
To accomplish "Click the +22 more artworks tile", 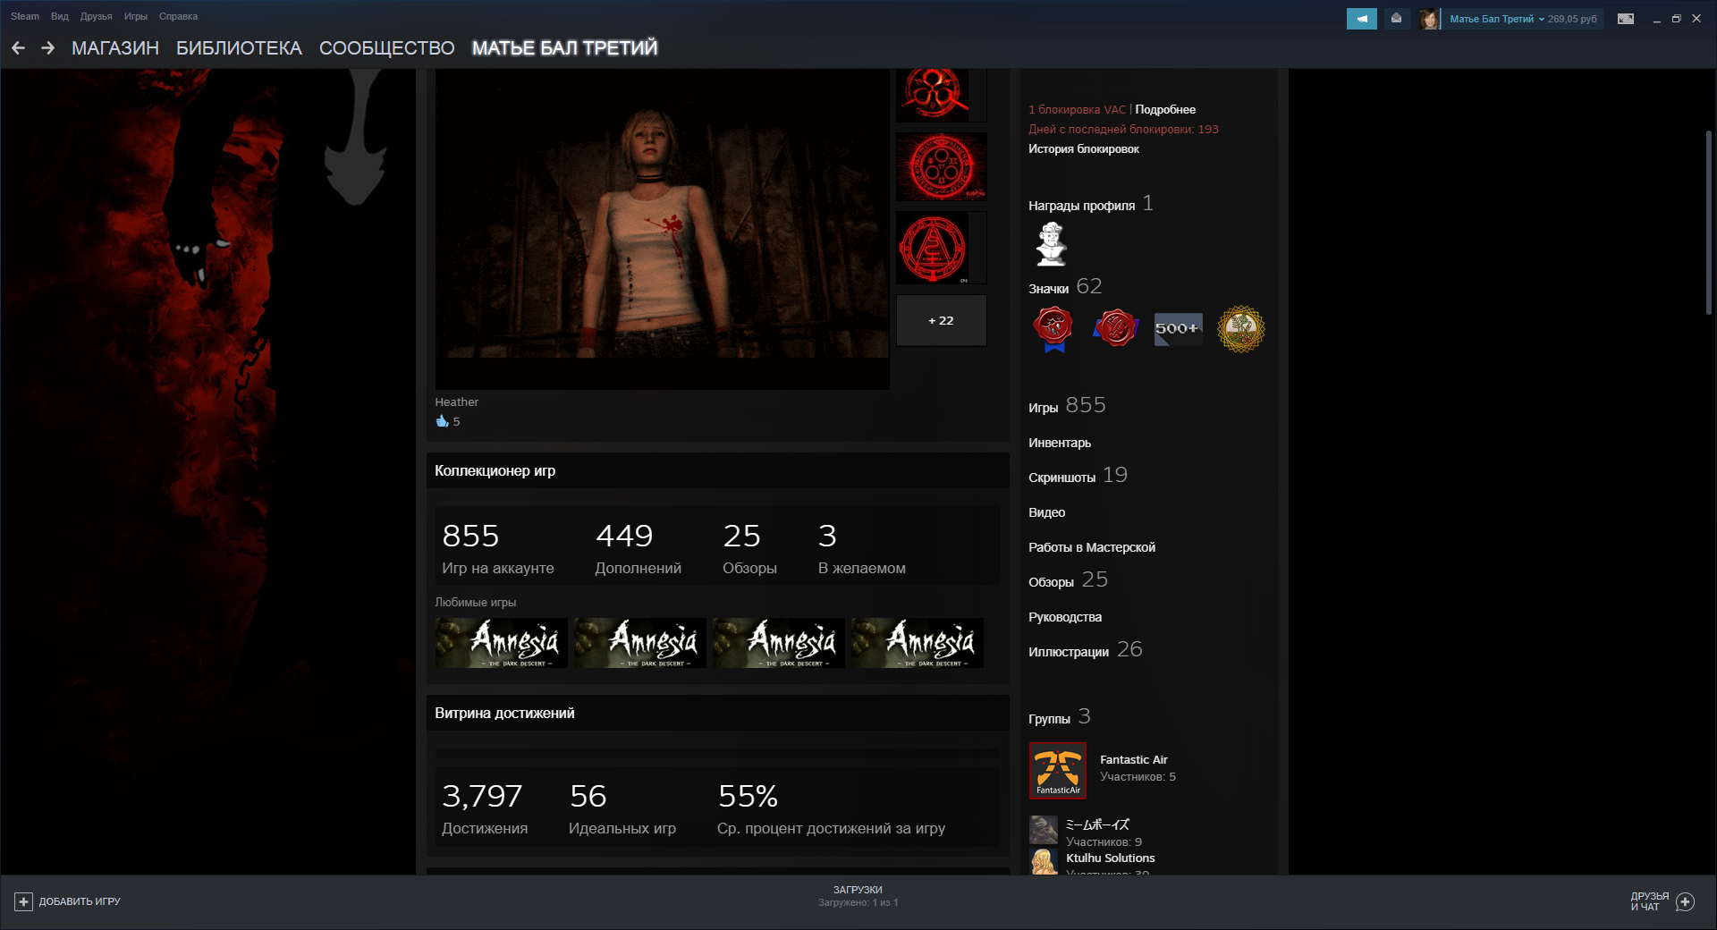I will point(942,320).
